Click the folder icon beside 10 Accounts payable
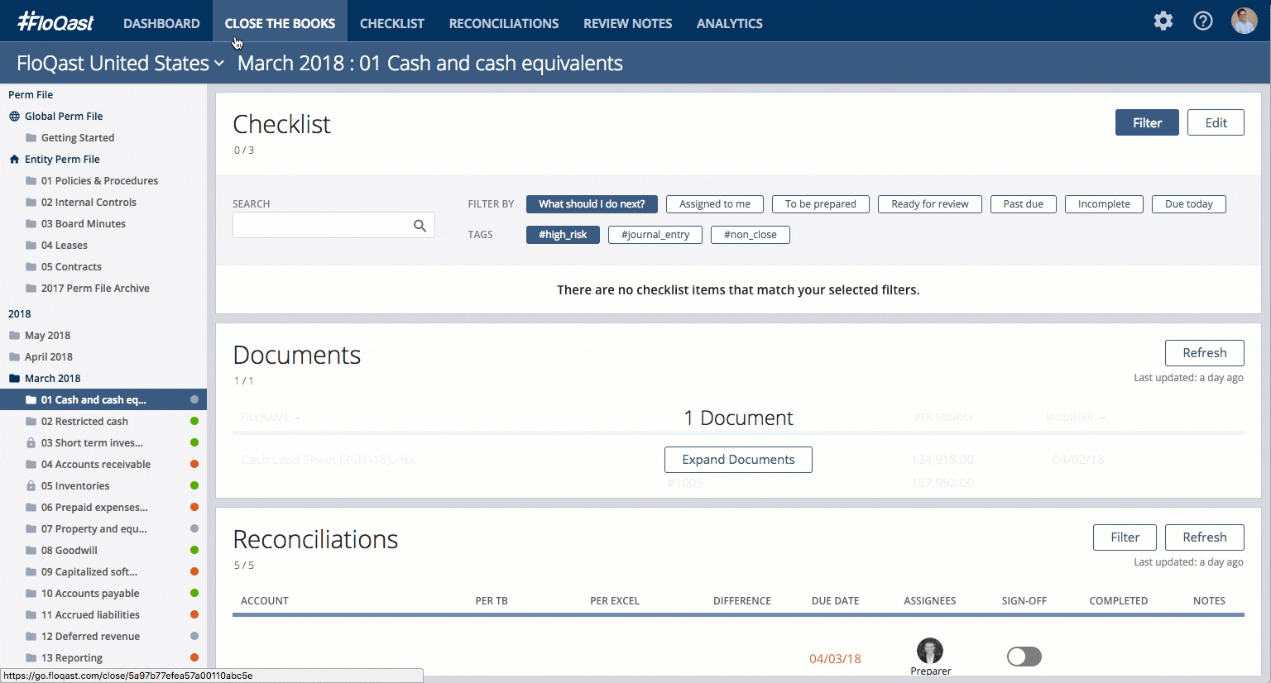 [x=31, y=594]
